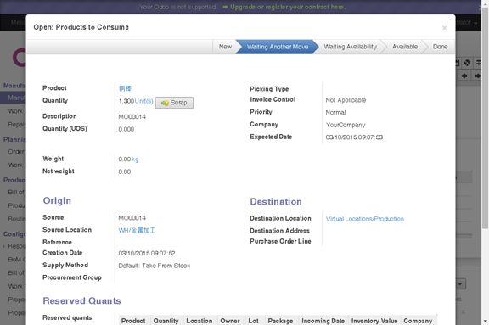Click the Open: Products to Consume title

click(x=81, y=27)
